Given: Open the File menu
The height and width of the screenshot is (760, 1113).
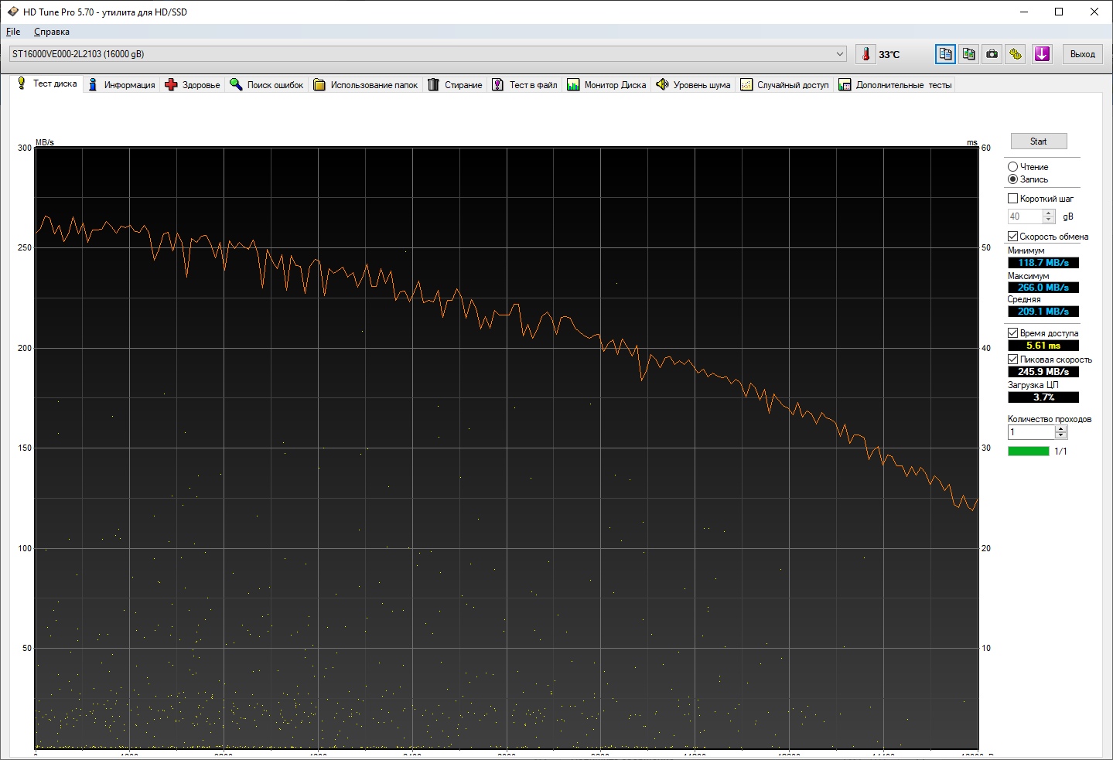Looking at the screenshot, I should coord(13,32).
